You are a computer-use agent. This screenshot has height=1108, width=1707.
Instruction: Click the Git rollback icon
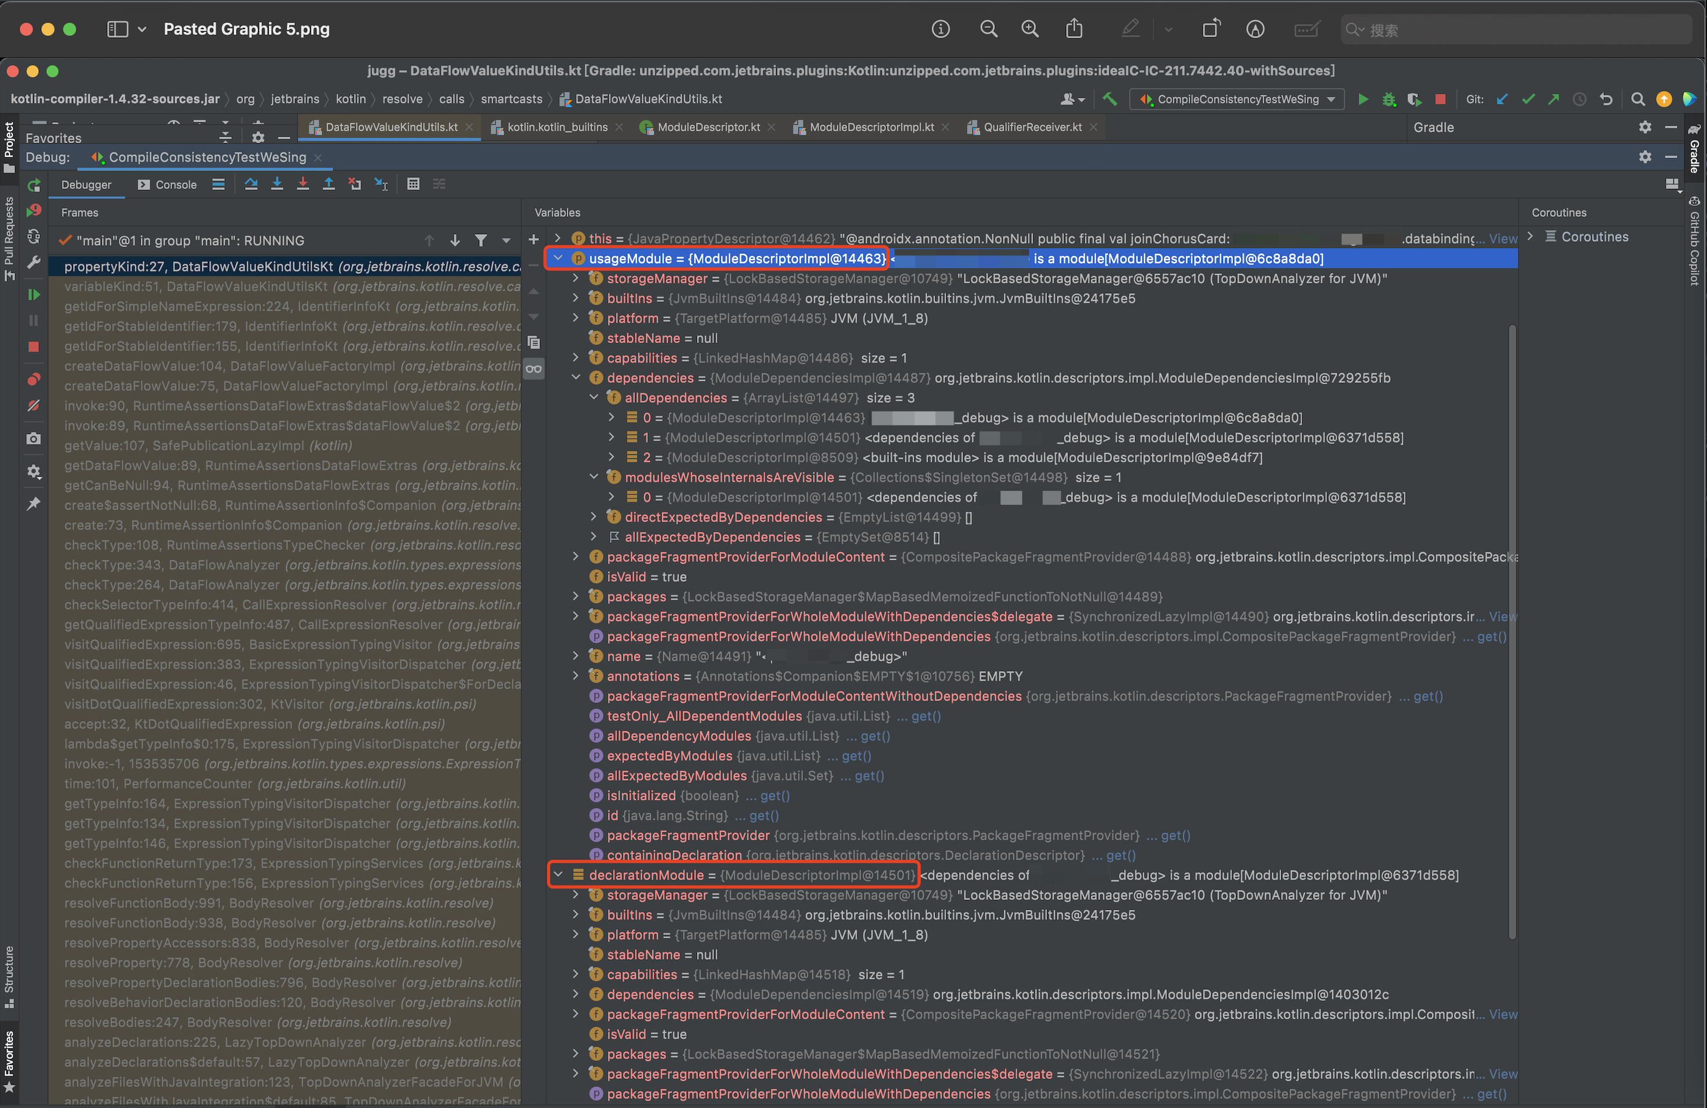(1607, 100)
